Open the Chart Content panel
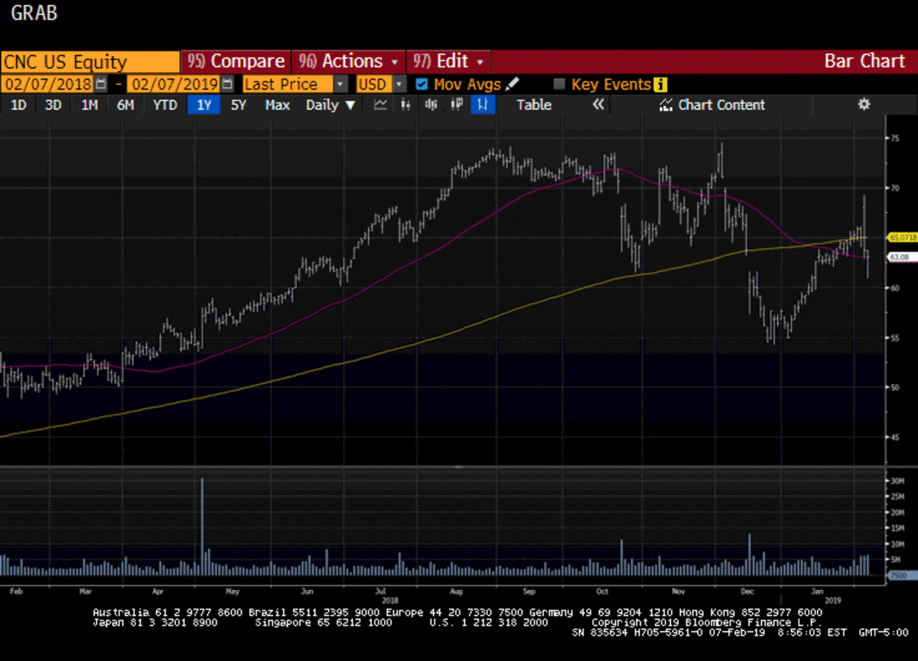918x661 pixels. 712,105
